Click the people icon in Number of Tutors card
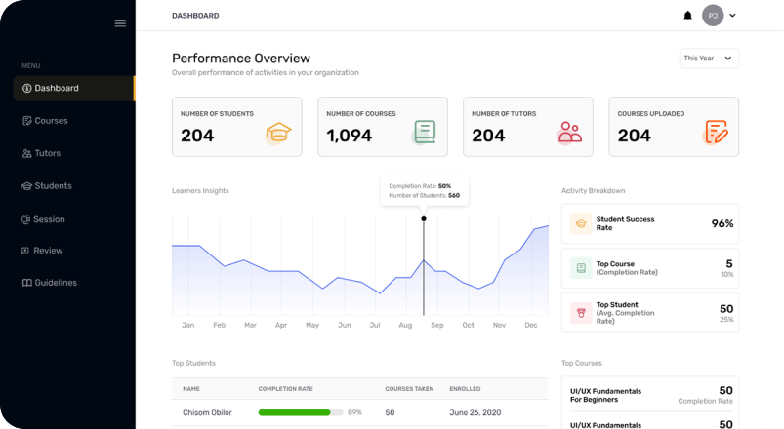This screenshot has width=784, height=429. pos(569,134)
